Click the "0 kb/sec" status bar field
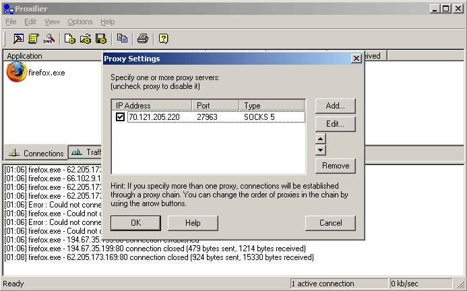This screenshot has width=467, height=291. (x=421, y=284)
